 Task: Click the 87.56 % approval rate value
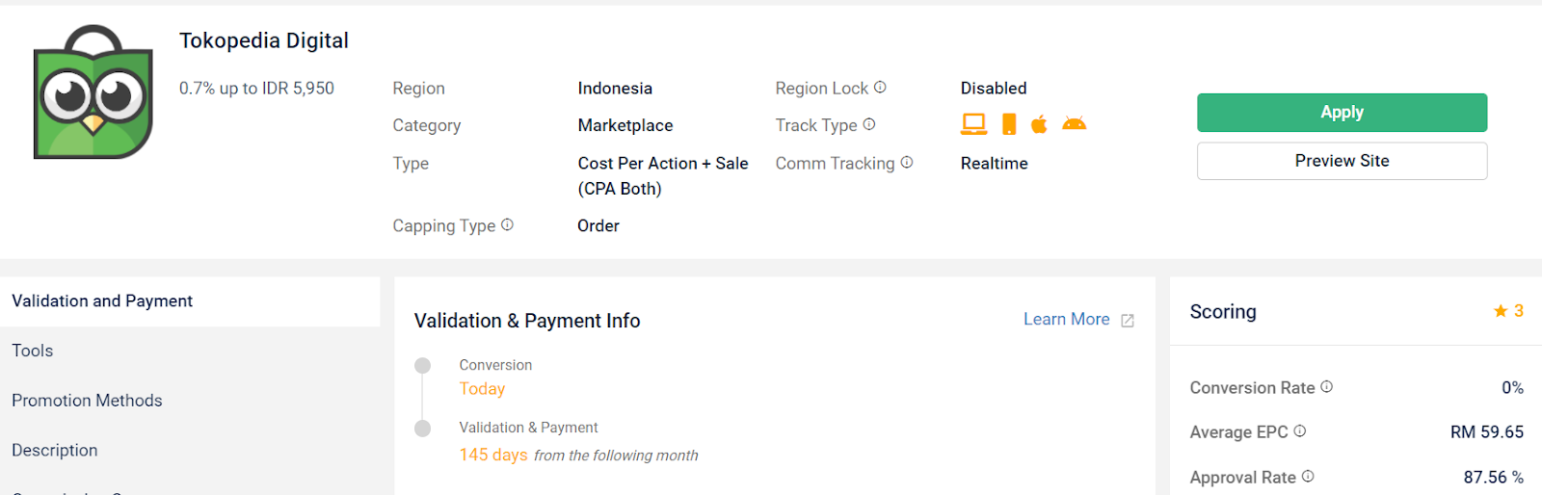click(x=1493, y=477)
